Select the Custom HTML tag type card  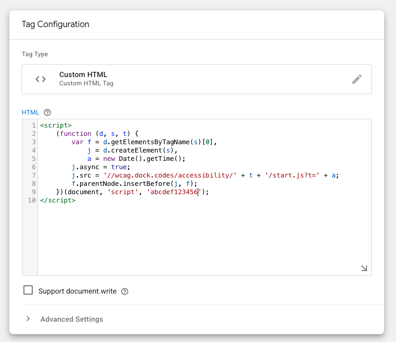point(197,79)
